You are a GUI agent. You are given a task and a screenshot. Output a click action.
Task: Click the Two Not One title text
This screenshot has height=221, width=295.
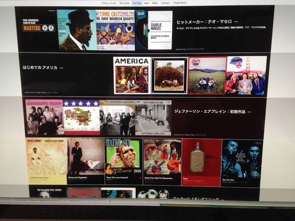[x=228, y=180]
